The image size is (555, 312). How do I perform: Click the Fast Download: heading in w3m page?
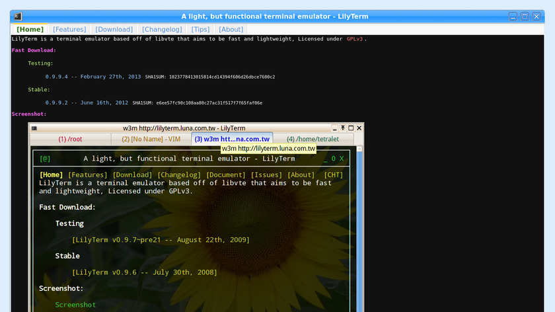[67, 207]
